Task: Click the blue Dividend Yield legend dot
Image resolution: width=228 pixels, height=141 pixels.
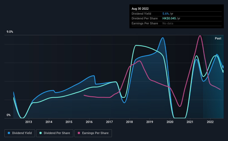Action: 9,133
